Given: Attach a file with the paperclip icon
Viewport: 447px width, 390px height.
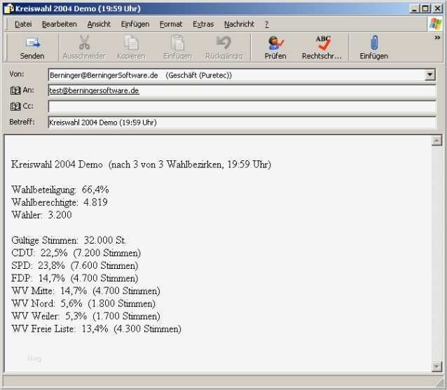Looking at the screenshot, I should 374,43.
